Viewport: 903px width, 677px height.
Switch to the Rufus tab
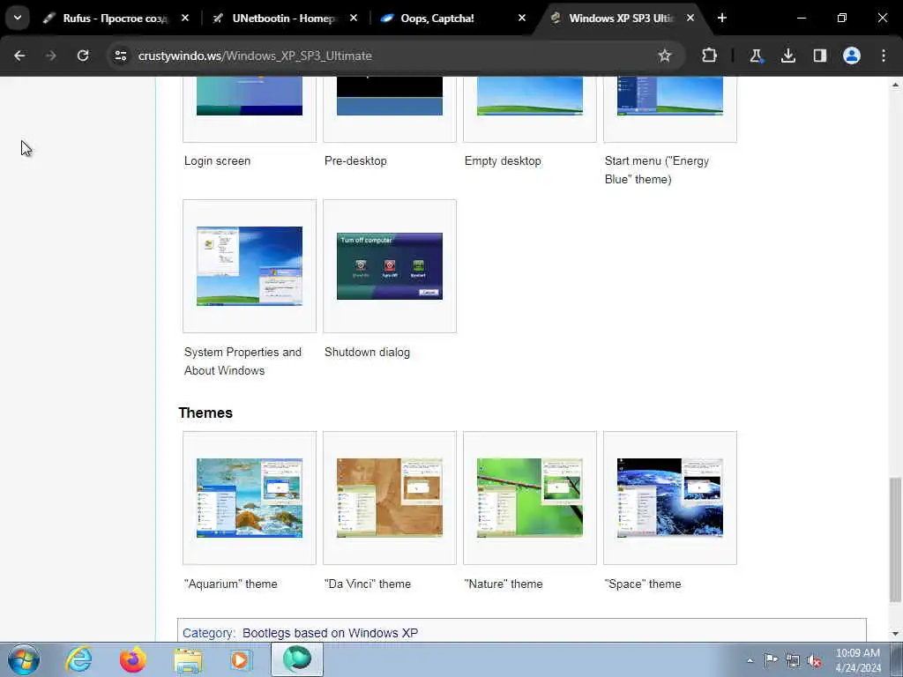click(x=116, y=19)
